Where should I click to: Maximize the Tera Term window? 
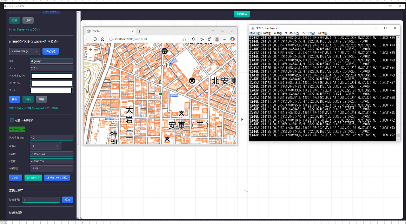385,28
